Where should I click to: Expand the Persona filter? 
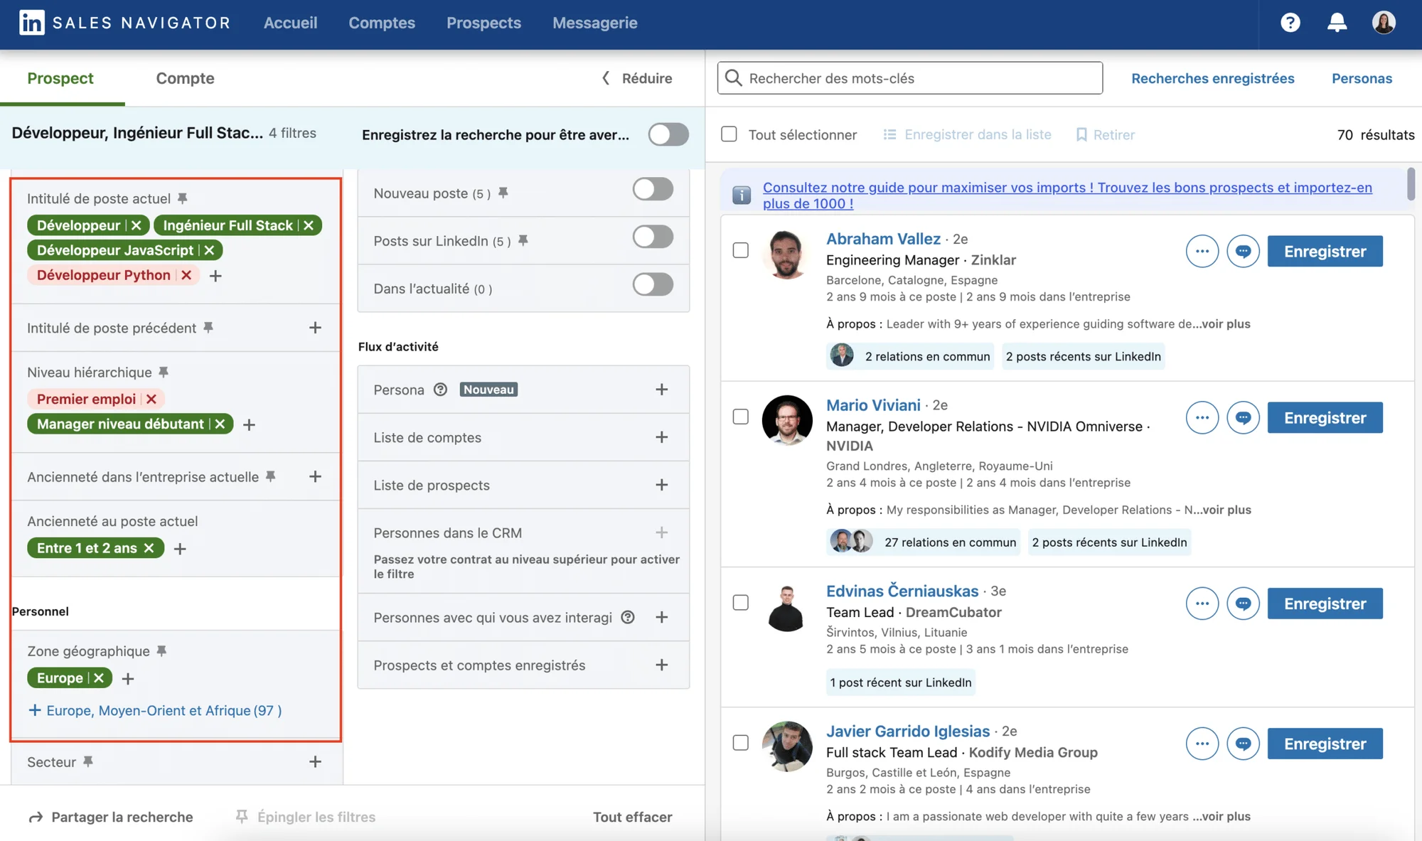661,390
